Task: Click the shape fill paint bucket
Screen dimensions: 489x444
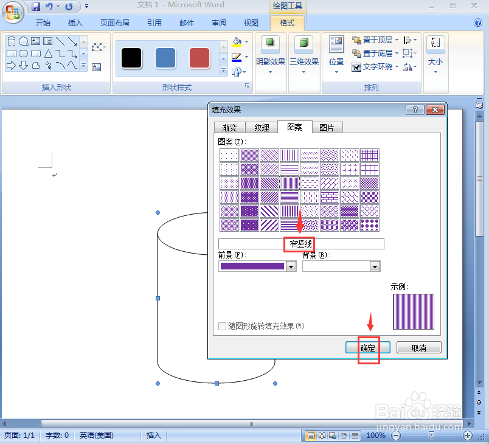Action: [237, 41]
